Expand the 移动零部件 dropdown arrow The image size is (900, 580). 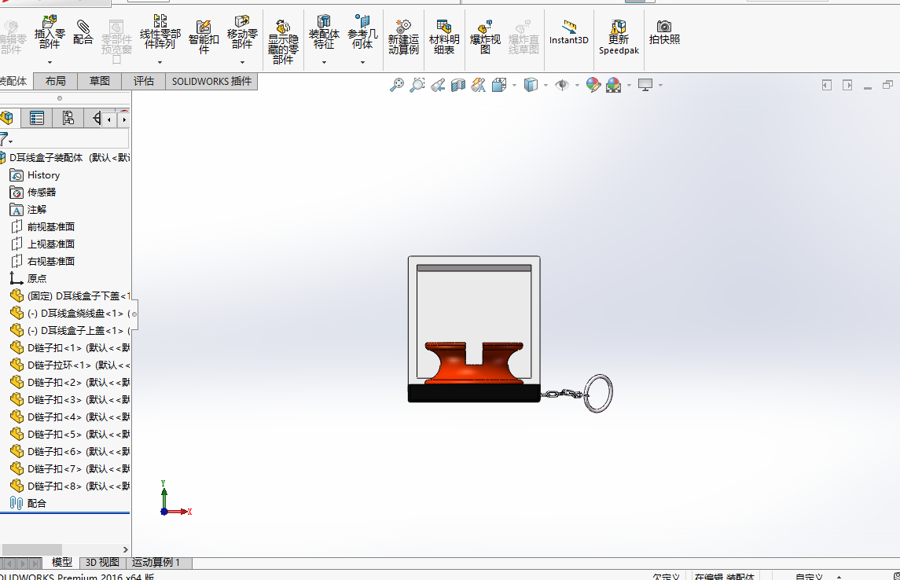tap(242, 62)
